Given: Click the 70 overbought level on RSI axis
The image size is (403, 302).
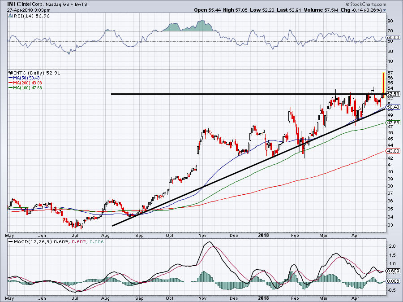Looking at the screenshot, I should click(390, 31).
